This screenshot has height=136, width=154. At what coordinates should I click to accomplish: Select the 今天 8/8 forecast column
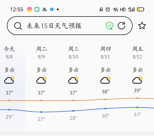[x=13, y=86]
